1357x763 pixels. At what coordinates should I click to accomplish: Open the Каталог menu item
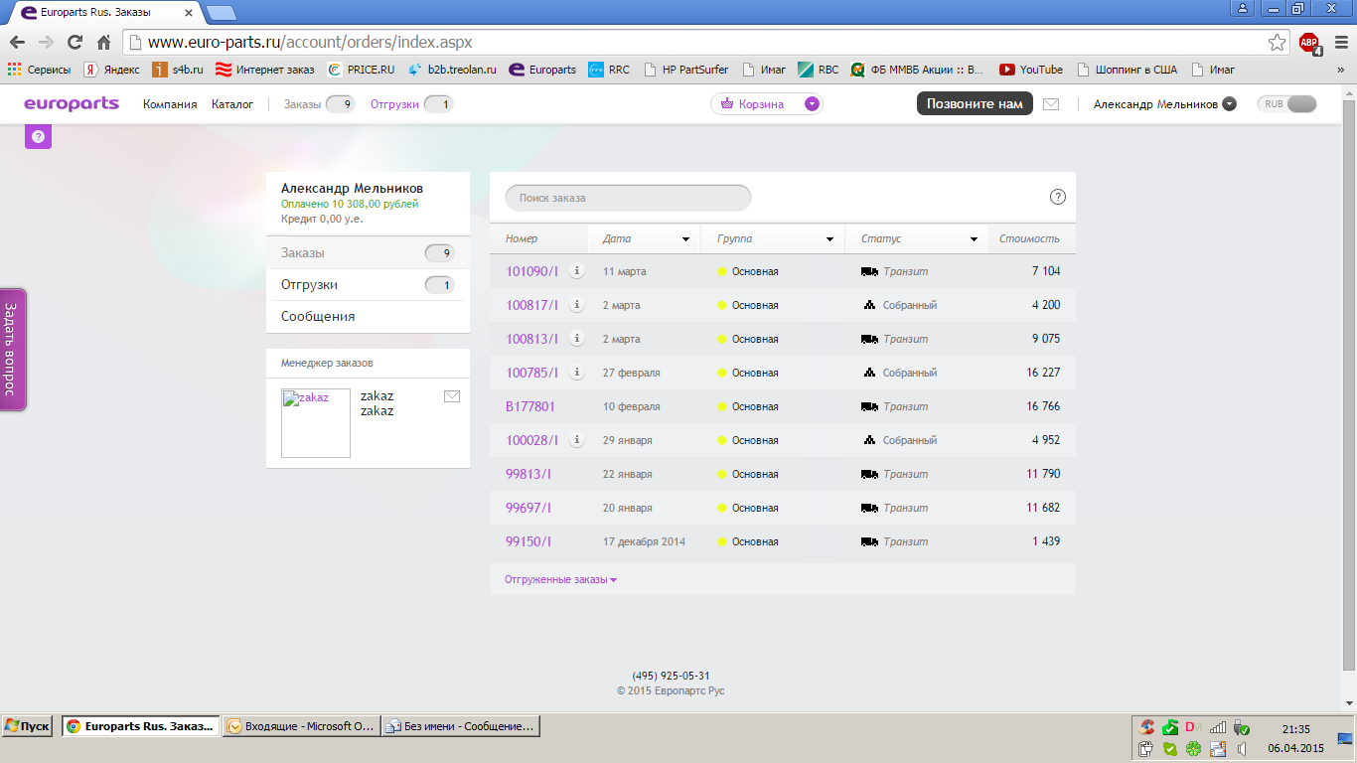pyautogui.click(x=232, y=104)
